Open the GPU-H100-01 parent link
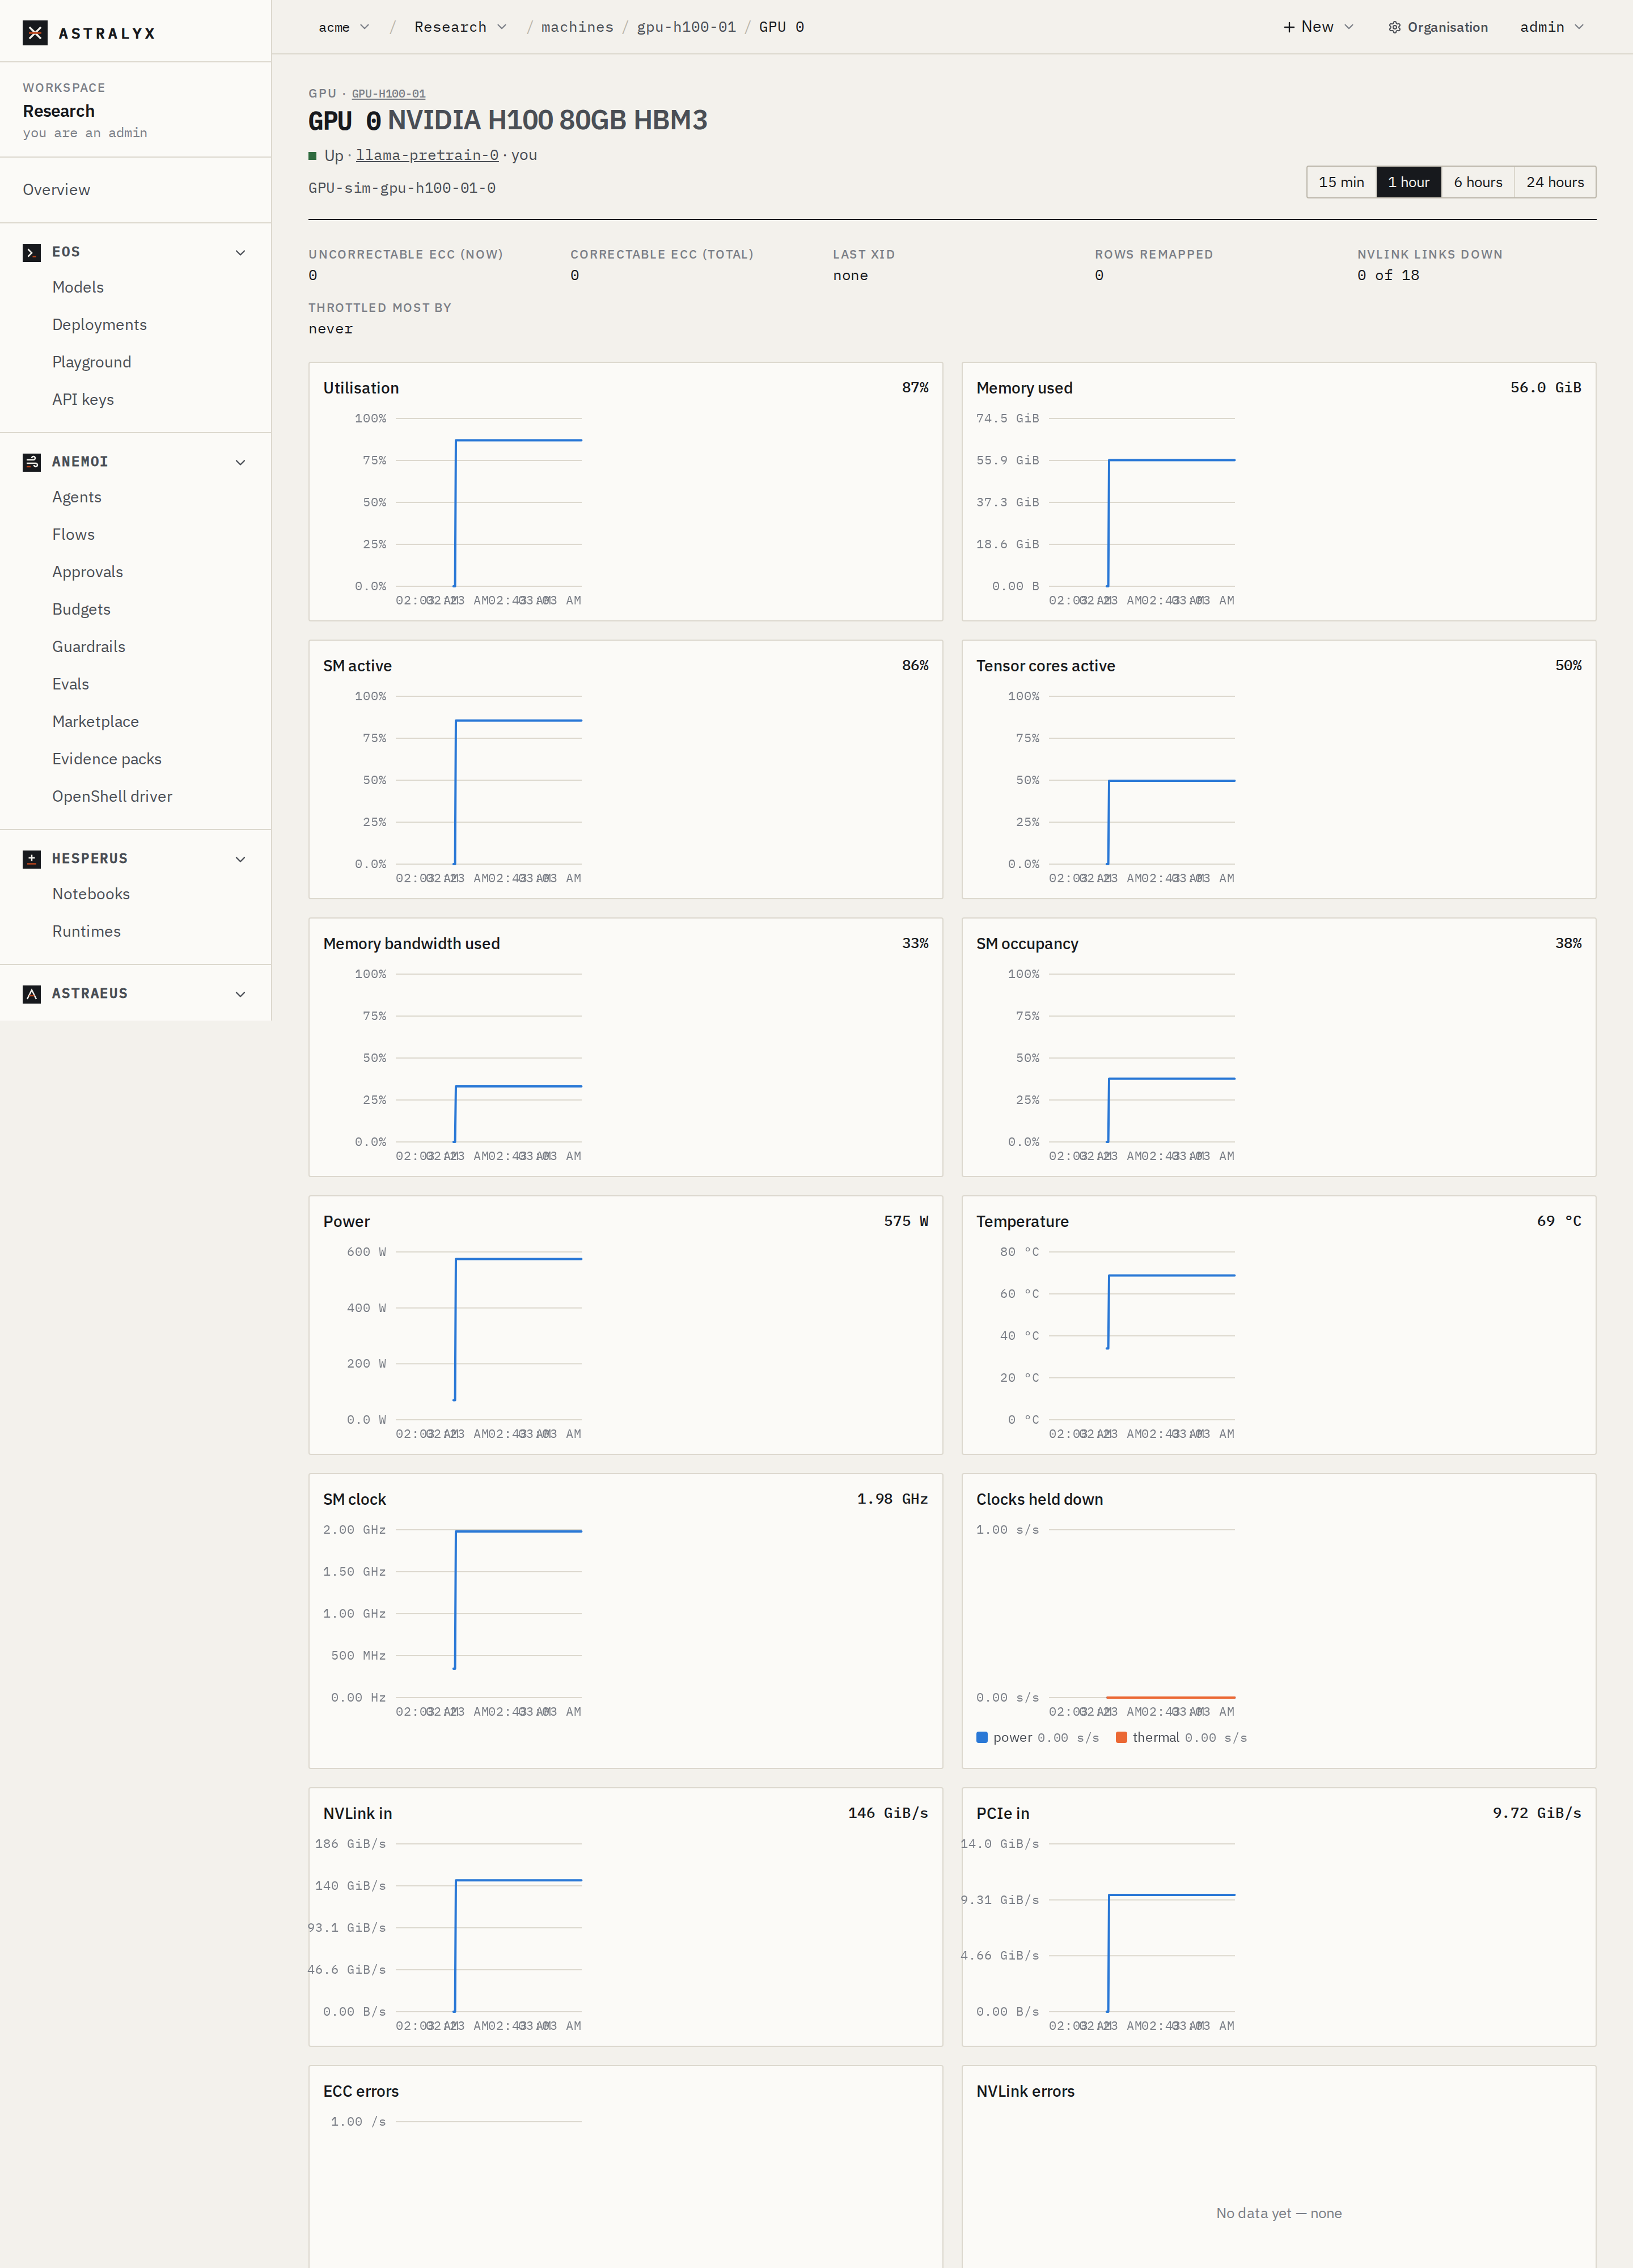 coord(388,94)
